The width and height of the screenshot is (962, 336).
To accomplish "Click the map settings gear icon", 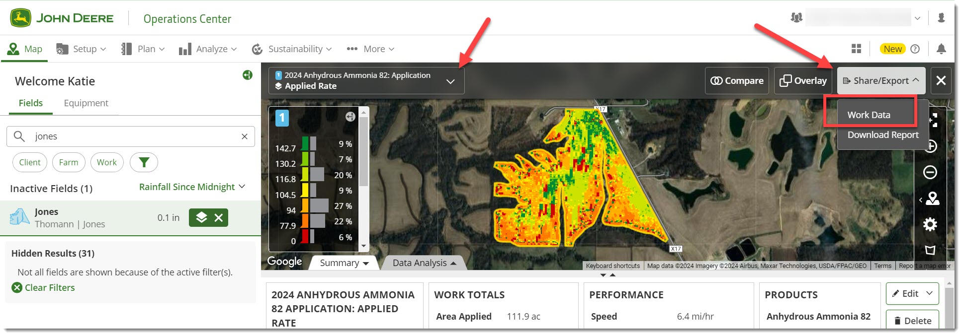I will point(930,224).
